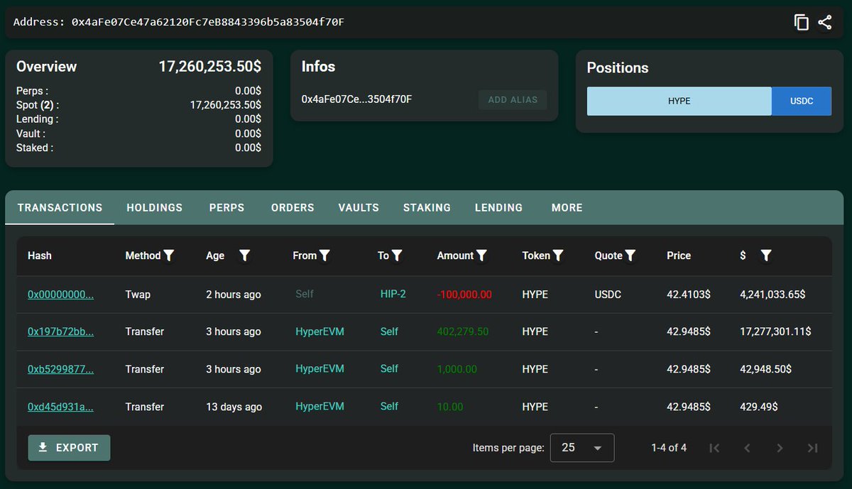Click the -100,000.00 amount cell
The height and width of the screenshot is (489, 852).
tap(464, 295)
